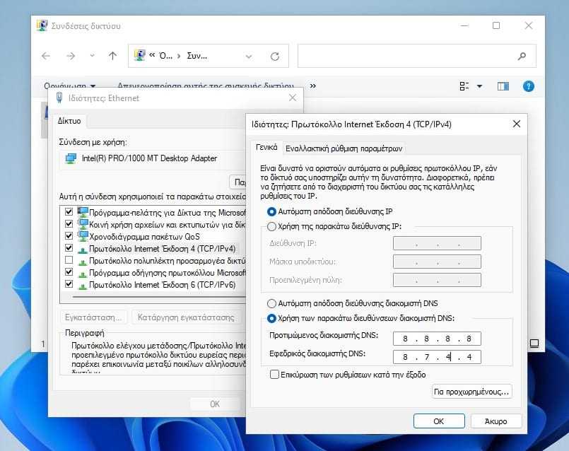Image resolution: width=569 pixels, height=451 pixels.
Task: Close the TCP/IPv4 properties dialog
Action: click(517, 124)
